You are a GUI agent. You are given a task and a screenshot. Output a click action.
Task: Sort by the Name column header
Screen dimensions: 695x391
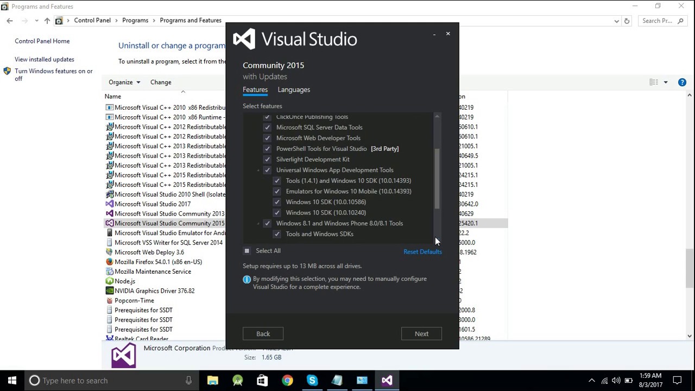pos(113,97)
